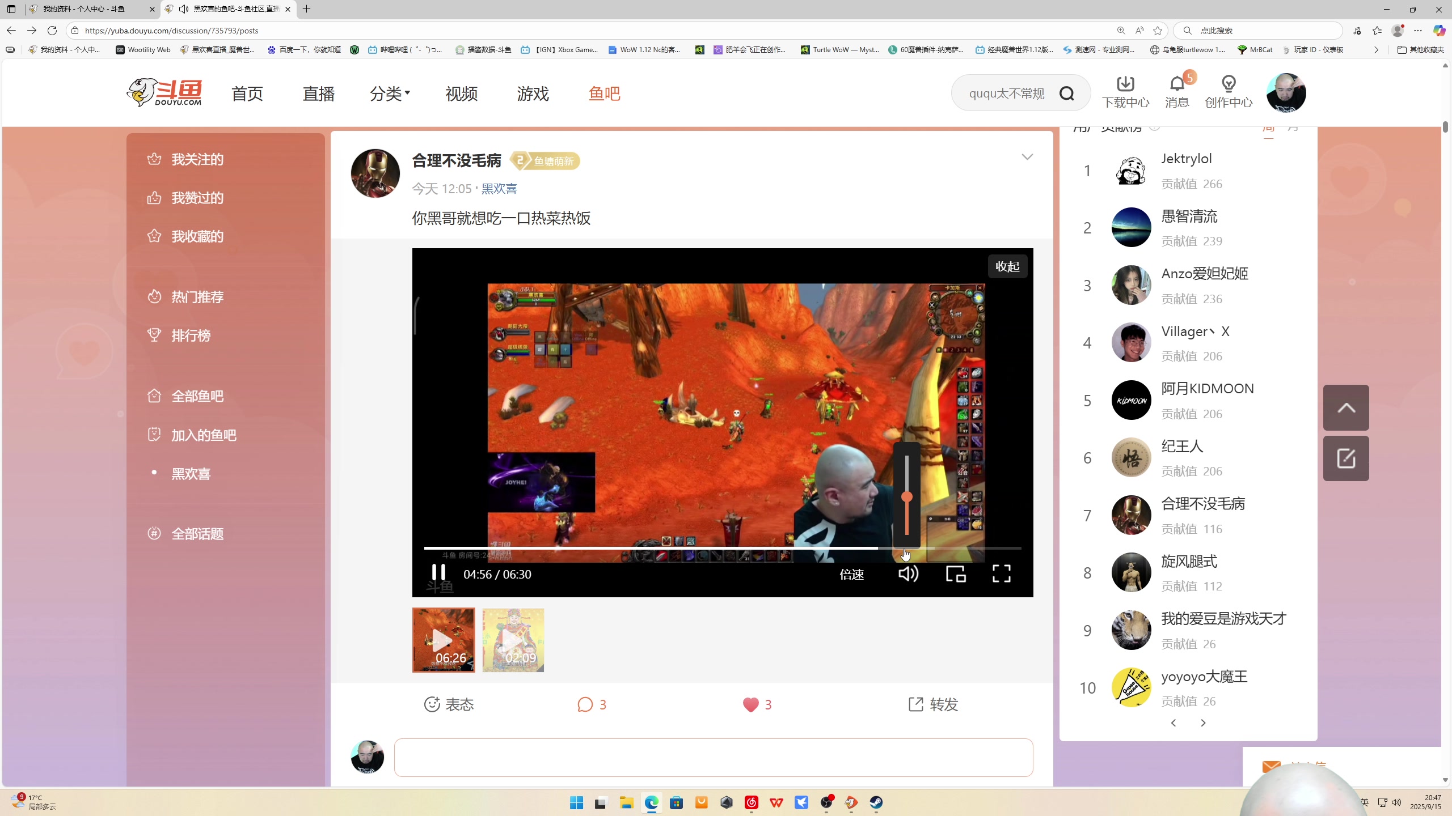
Task: Mute the video with speaker icon
Action: pyautogui.click(x=908, y=574)
